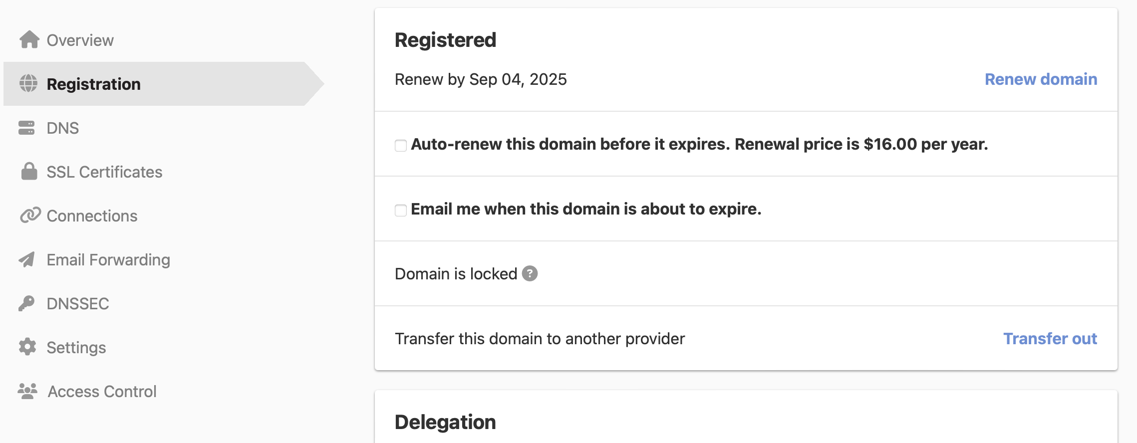Click the gear icon beside Settings
Viewport: 1137px width, 443px height.
(x=27, y=347)
